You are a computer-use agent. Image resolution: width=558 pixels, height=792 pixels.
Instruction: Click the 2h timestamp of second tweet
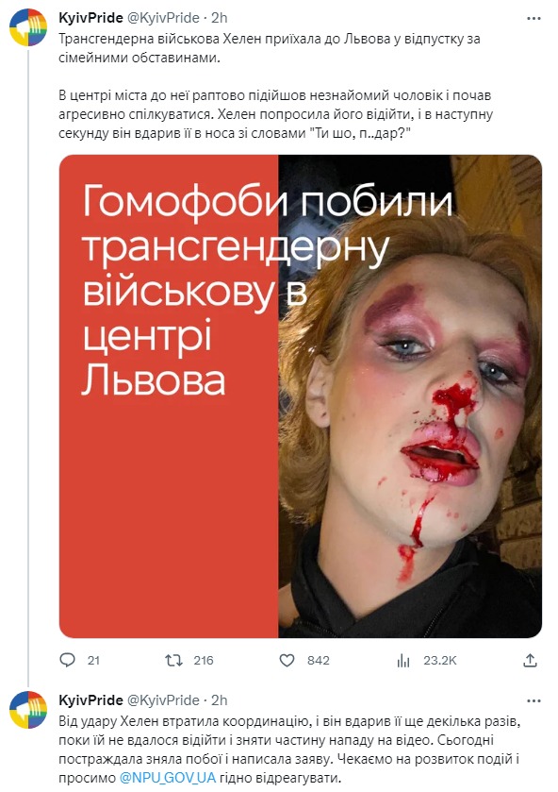[220, 700]
